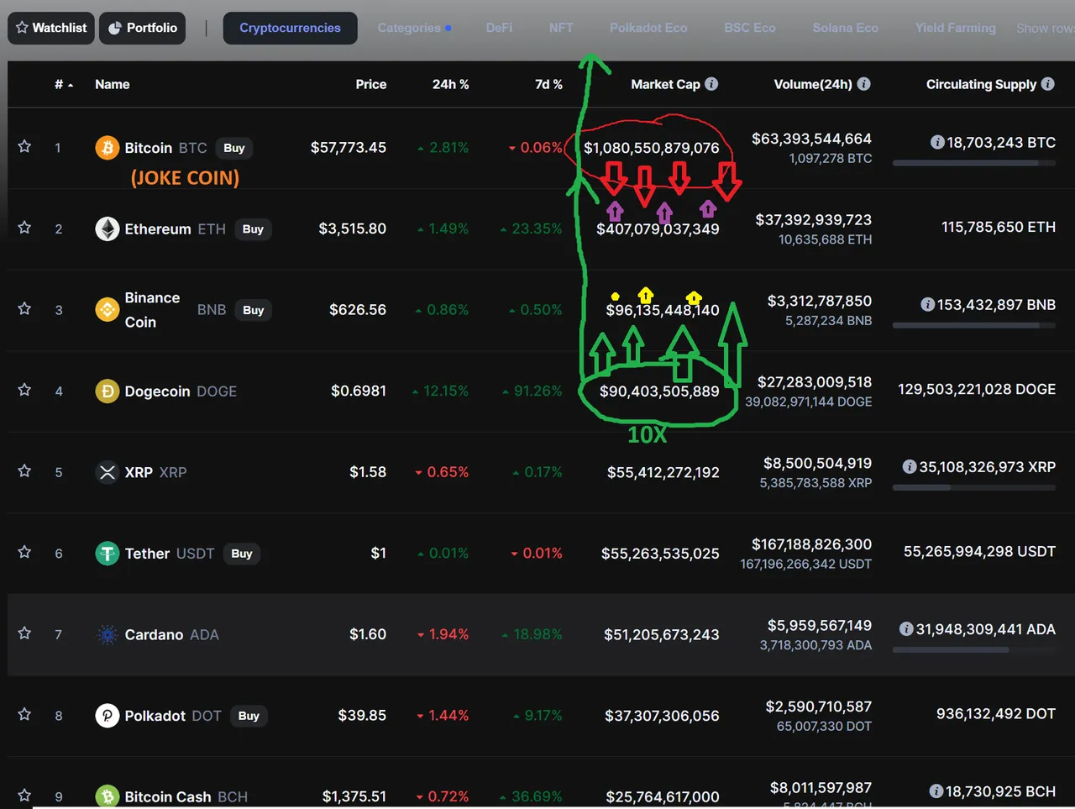The height and width of the screenshot is (809, 1075).
Task: Click the Buy button for Ethereum
Action: [253, 229]
